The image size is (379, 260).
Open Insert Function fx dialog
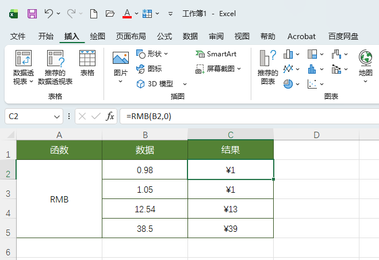pyautogui.click(x=110, y=116)
